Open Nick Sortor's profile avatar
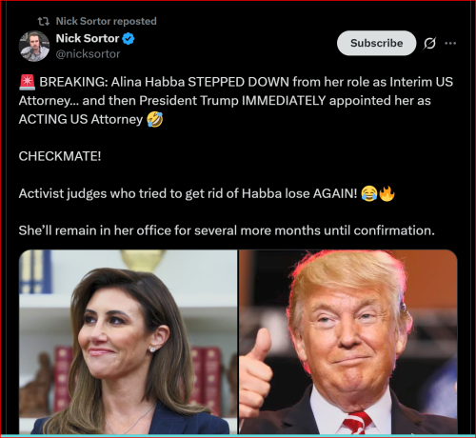The width and height of the screenshot is (476, 438). click(34, 46)
